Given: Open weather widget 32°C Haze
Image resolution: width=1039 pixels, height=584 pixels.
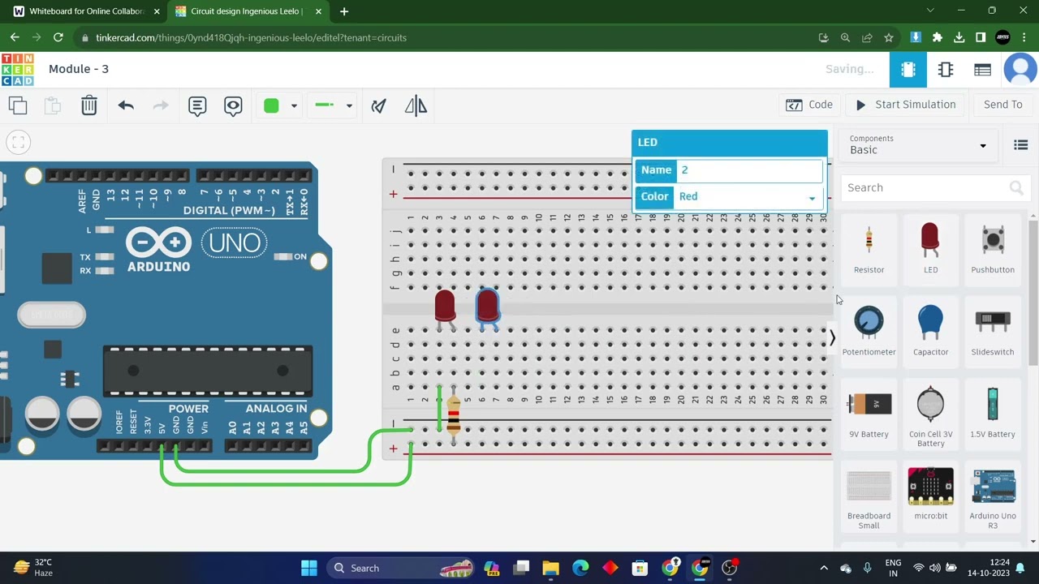Looking at the screenshot, I should [x=34, y=568].
